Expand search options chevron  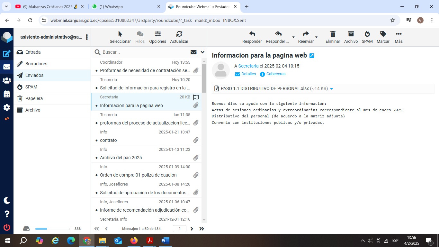click(x=202, y=52)
